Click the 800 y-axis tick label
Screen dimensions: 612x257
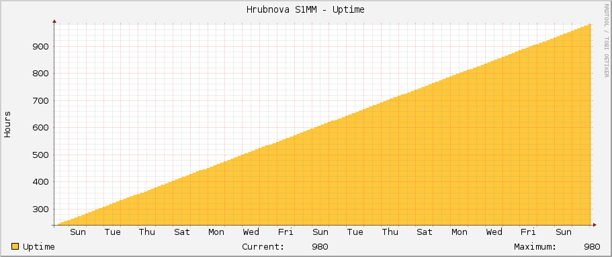click(40, 74)
